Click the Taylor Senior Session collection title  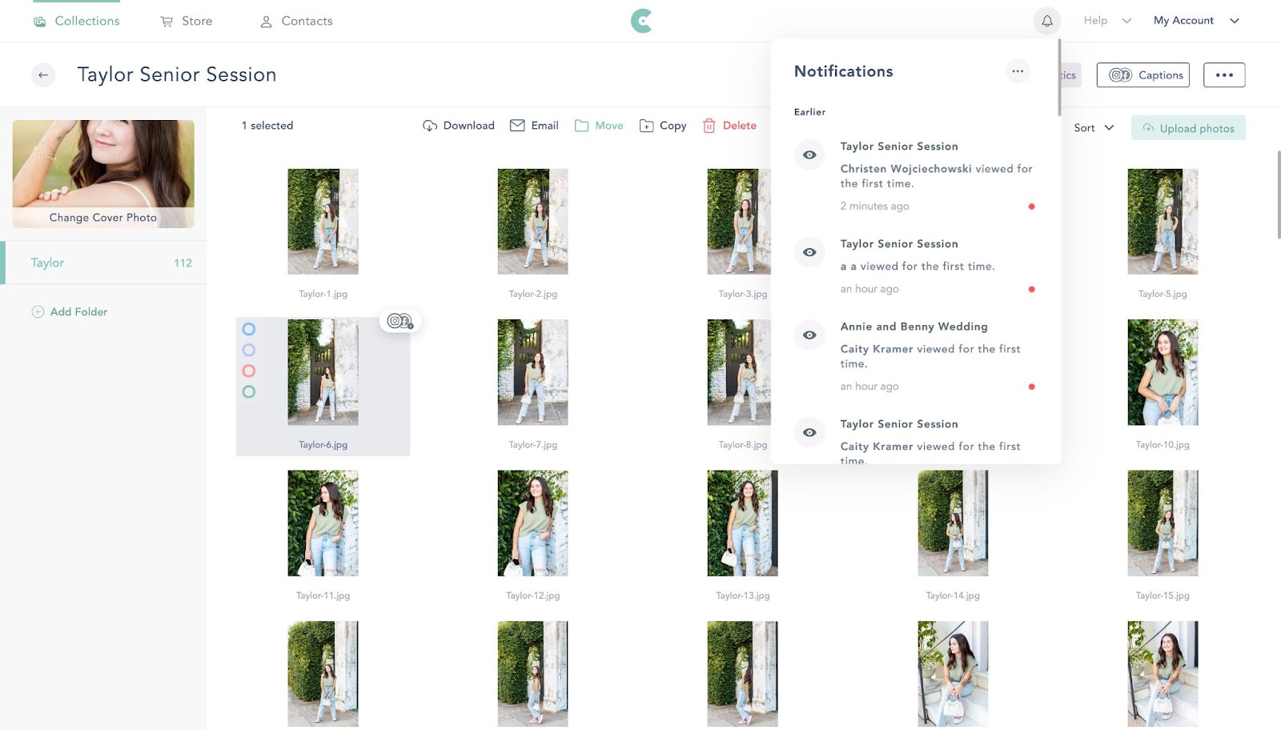tap(177, 74)
